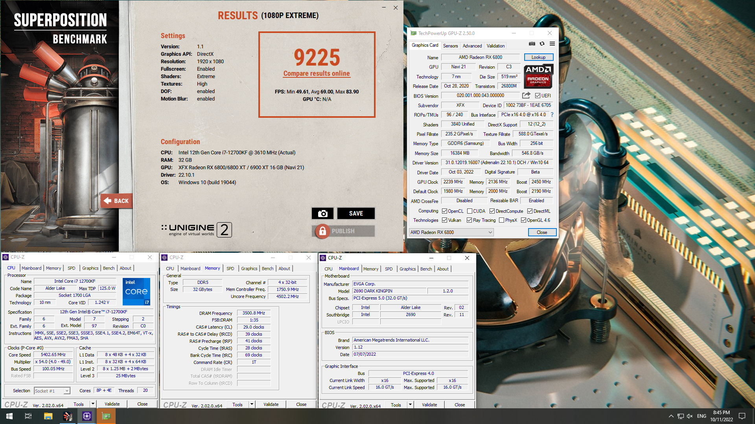
Task: Toggle the PhysX checkbox
Action: point(501,220)
